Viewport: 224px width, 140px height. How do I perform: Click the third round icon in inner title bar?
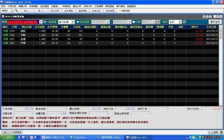pyautogui.click(x=210, y=16)
